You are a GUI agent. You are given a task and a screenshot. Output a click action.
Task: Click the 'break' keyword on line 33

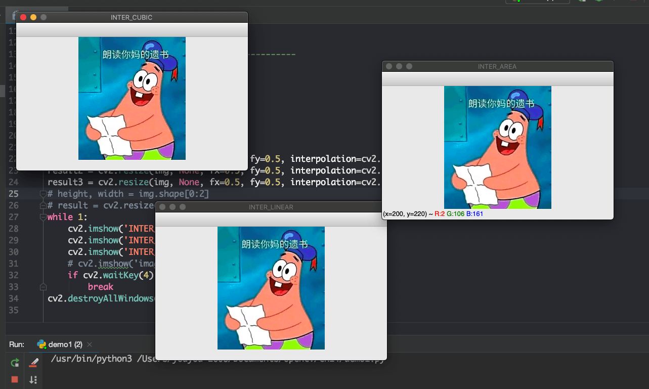click(x=101, y=287)
